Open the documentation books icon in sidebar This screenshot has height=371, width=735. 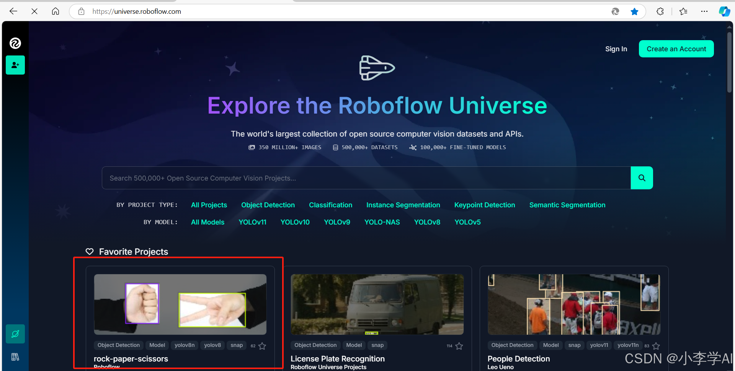(15, 357)
